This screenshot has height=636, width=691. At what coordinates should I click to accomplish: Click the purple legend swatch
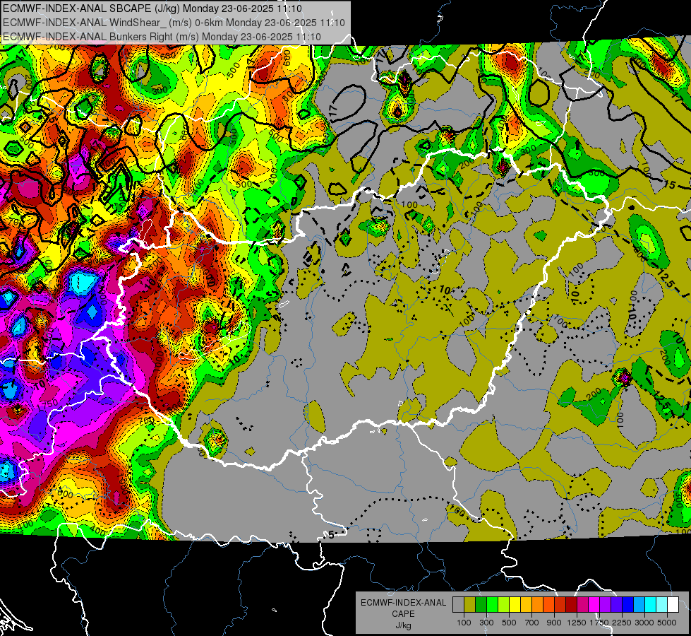pos(605,605)
